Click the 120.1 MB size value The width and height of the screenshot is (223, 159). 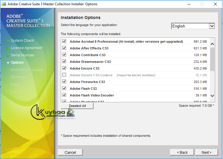(200, 55)
